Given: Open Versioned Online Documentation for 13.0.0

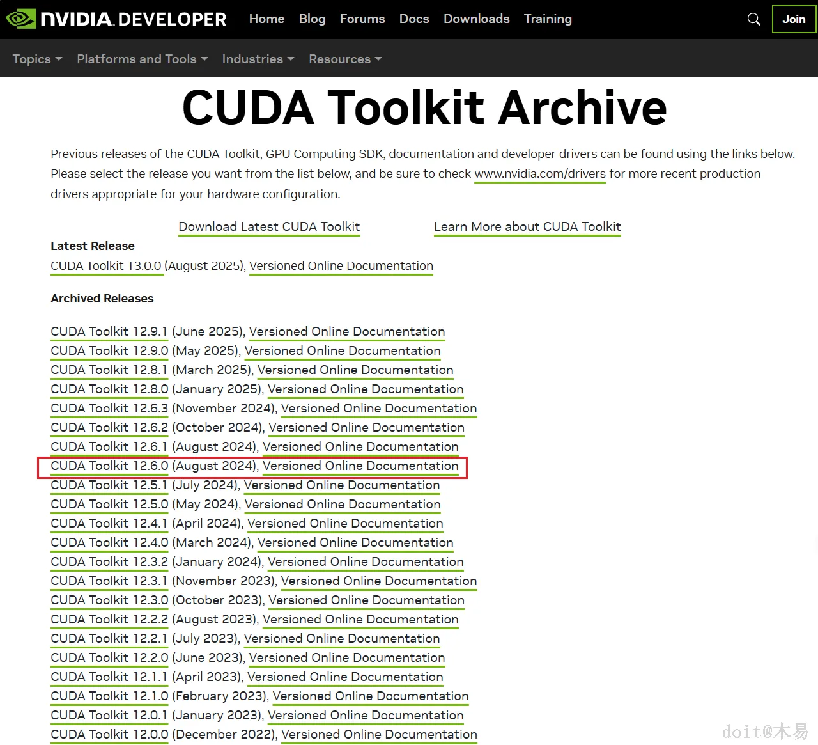Looking at the screenshot, I should pyautogui.click(x=341, y=266).
